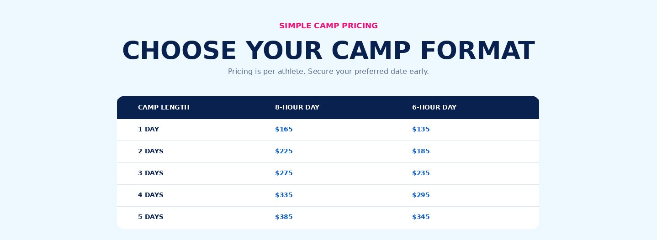Click the $225 two-day price
This screenshot has height=240, width=657.
[284, 151]
